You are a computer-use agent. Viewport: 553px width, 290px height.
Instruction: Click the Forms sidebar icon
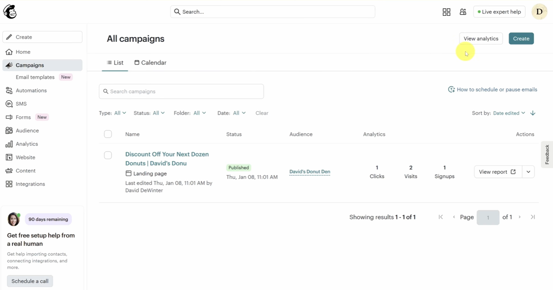(x=9, y=117)
